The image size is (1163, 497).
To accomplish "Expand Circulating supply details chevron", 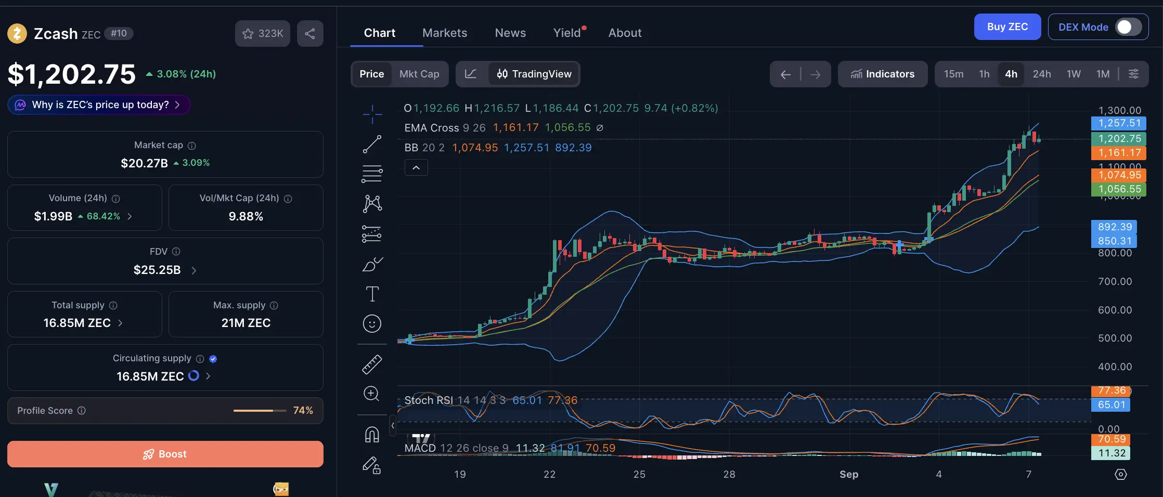I will (x=208, y=376).
